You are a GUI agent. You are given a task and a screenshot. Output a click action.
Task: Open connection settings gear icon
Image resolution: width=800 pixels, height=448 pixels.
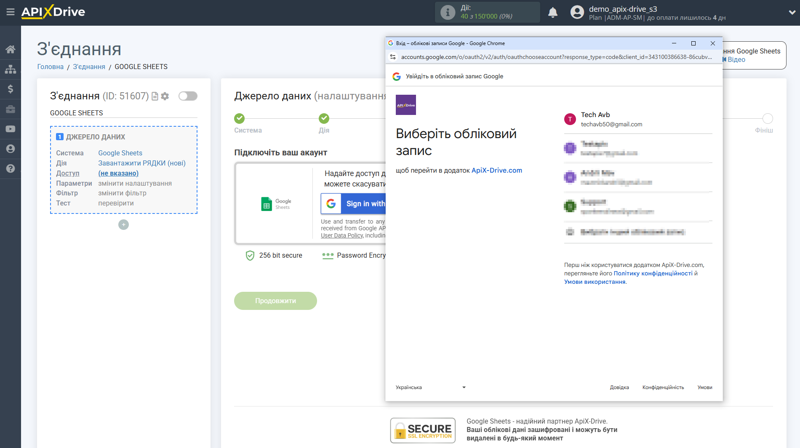(165, 96)
